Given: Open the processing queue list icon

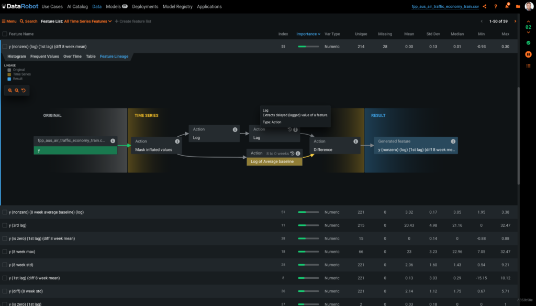Looking at the screenshot, I should pos(528,65).
